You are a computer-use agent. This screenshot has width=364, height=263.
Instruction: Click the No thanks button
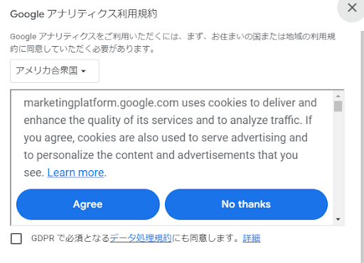click(x=246, y=204)
